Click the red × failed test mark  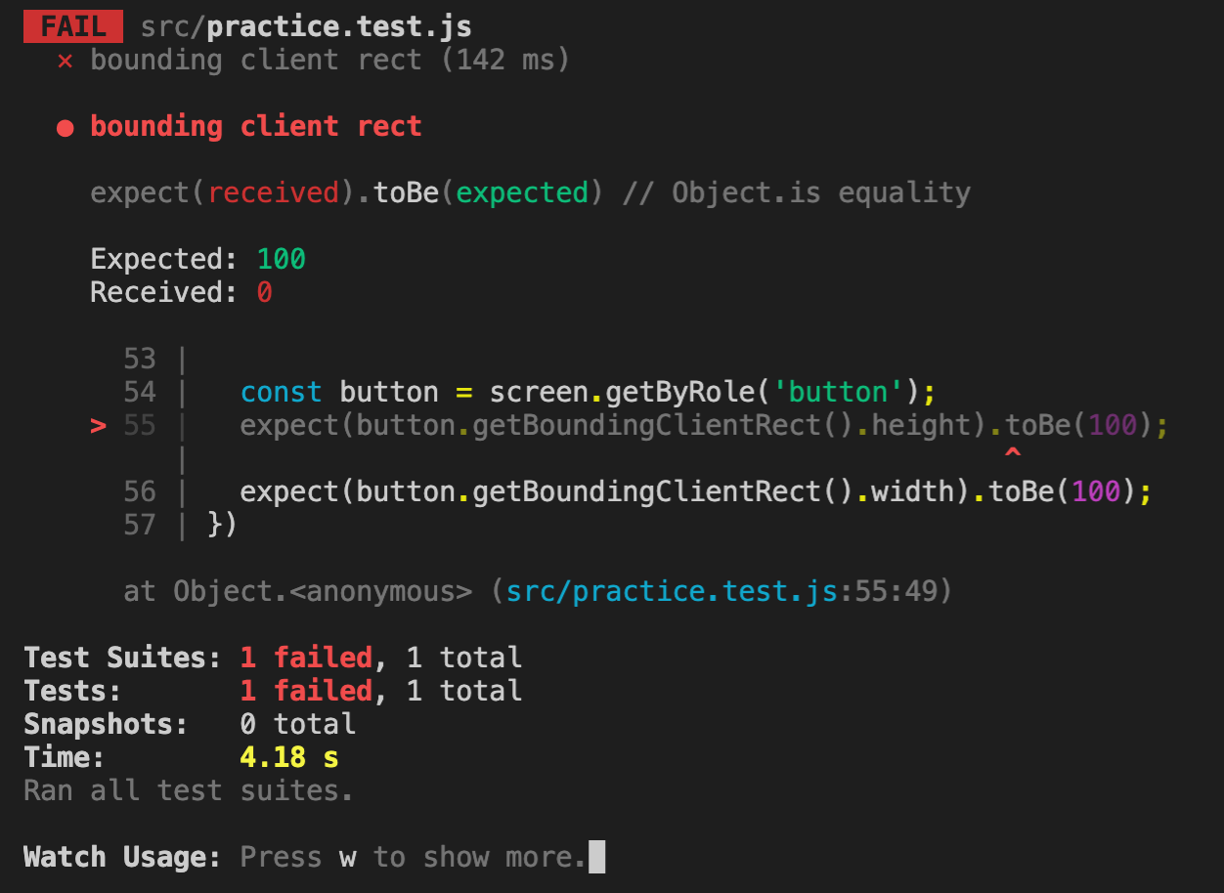point(66,61)
